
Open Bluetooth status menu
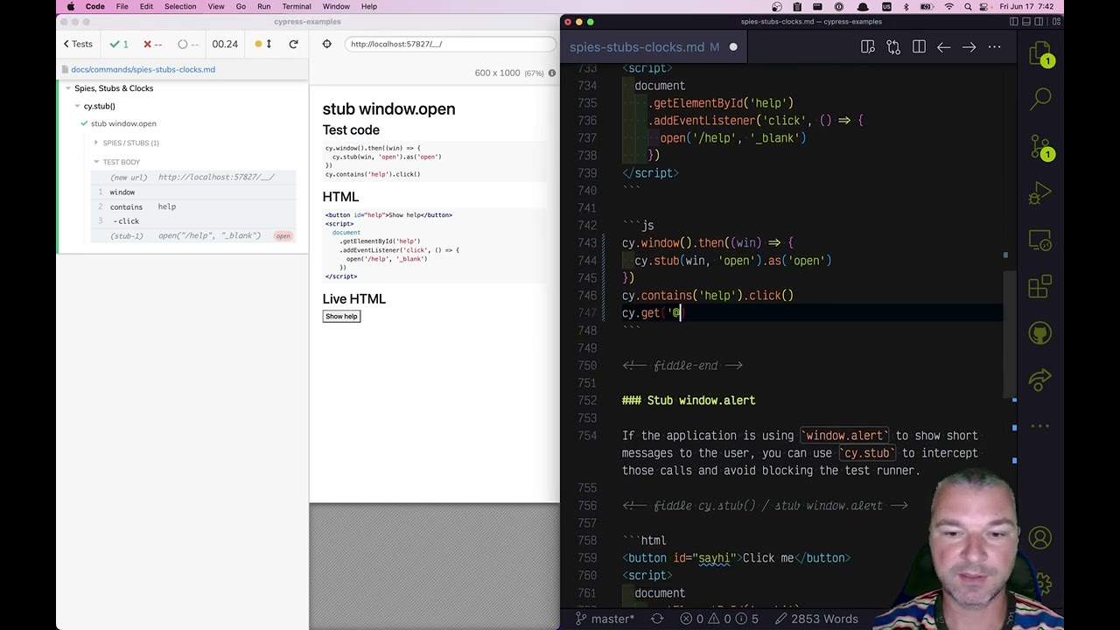click(906, 7)
